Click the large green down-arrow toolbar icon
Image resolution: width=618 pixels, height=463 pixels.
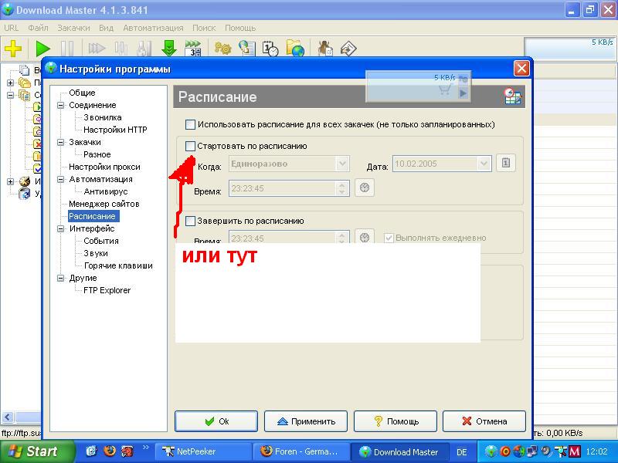(x=168, y=49)
